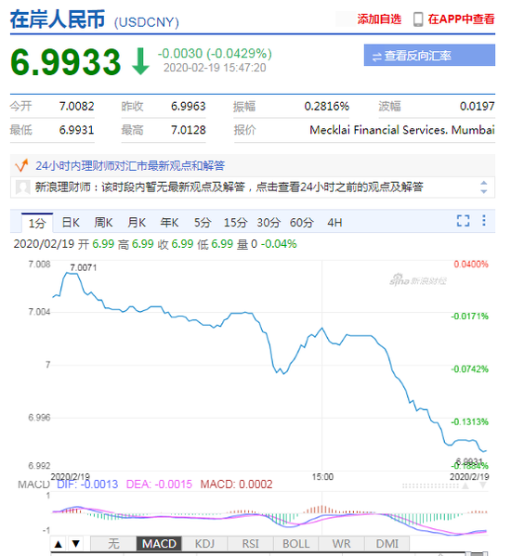Click the advisor avatar thumbnail
This screenshot has width=511, height=556.
22,187
